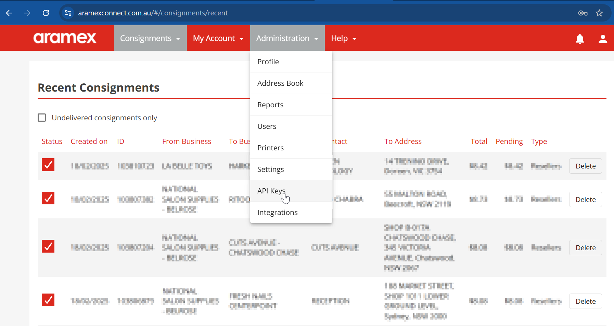Open Integrations menu item
The image size is (614, 326).
291,213
